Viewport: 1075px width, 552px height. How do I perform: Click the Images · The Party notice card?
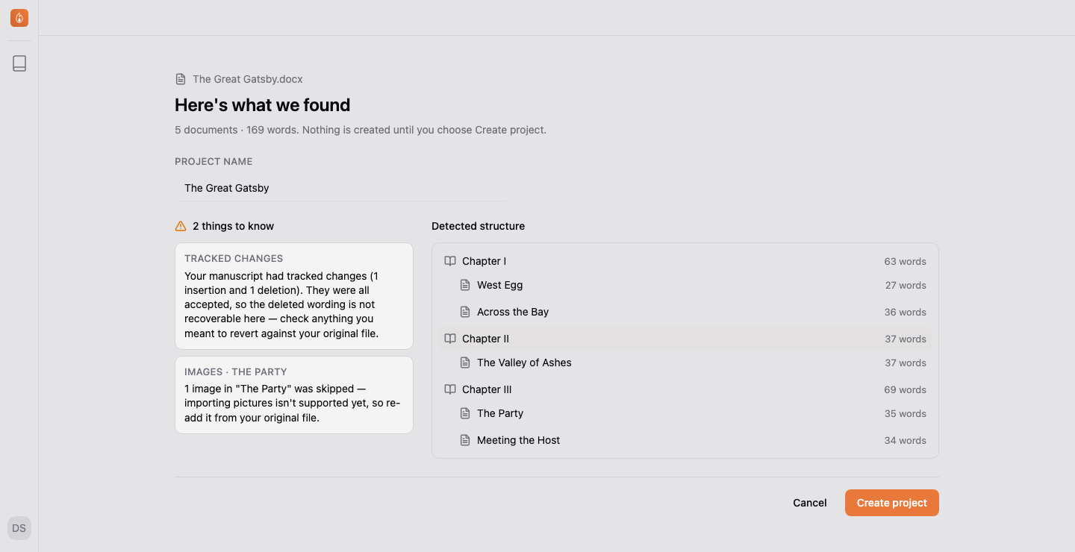pos(294,395)
